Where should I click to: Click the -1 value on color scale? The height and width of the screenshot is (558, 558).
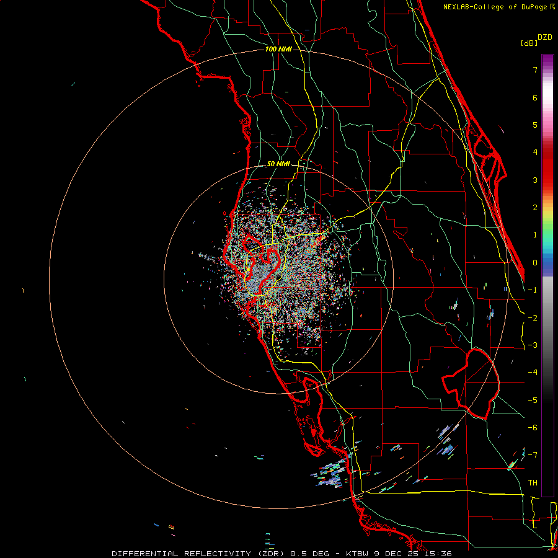pos(533,290)
